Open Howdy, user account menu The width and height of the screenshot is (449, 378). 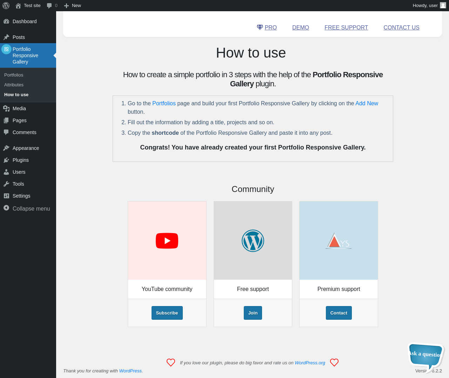(429, 6)
